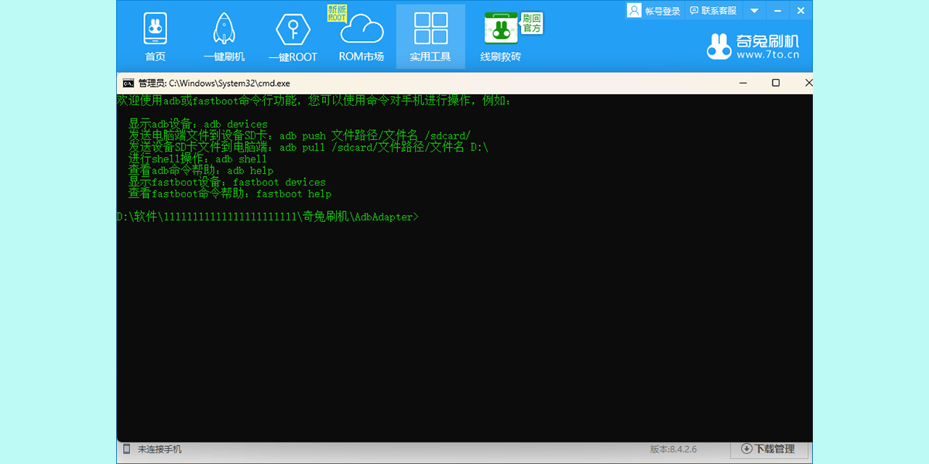Minimize the cmd.exe console window
This screenshot has height=464, width=929.
pyautogui.click(x=742, y=83)
